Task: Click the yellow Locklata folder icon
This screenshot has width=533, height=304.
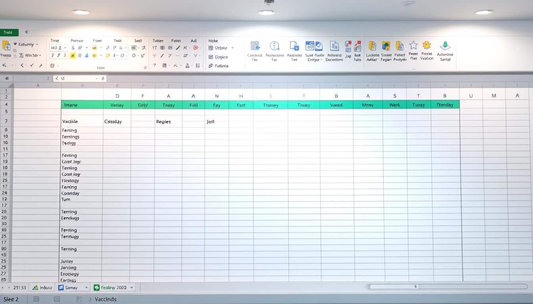Action: [372, 46]
